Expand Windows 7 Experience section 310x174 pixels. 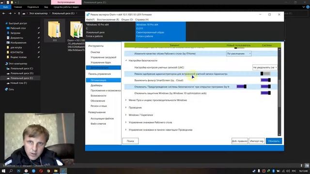[126, 115]
